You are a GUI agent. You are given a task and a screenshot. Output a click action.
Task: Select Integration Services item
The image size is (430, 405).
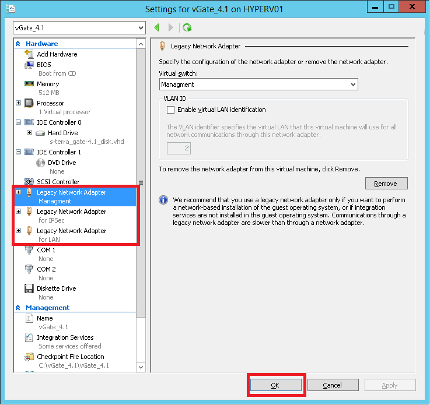65,337
